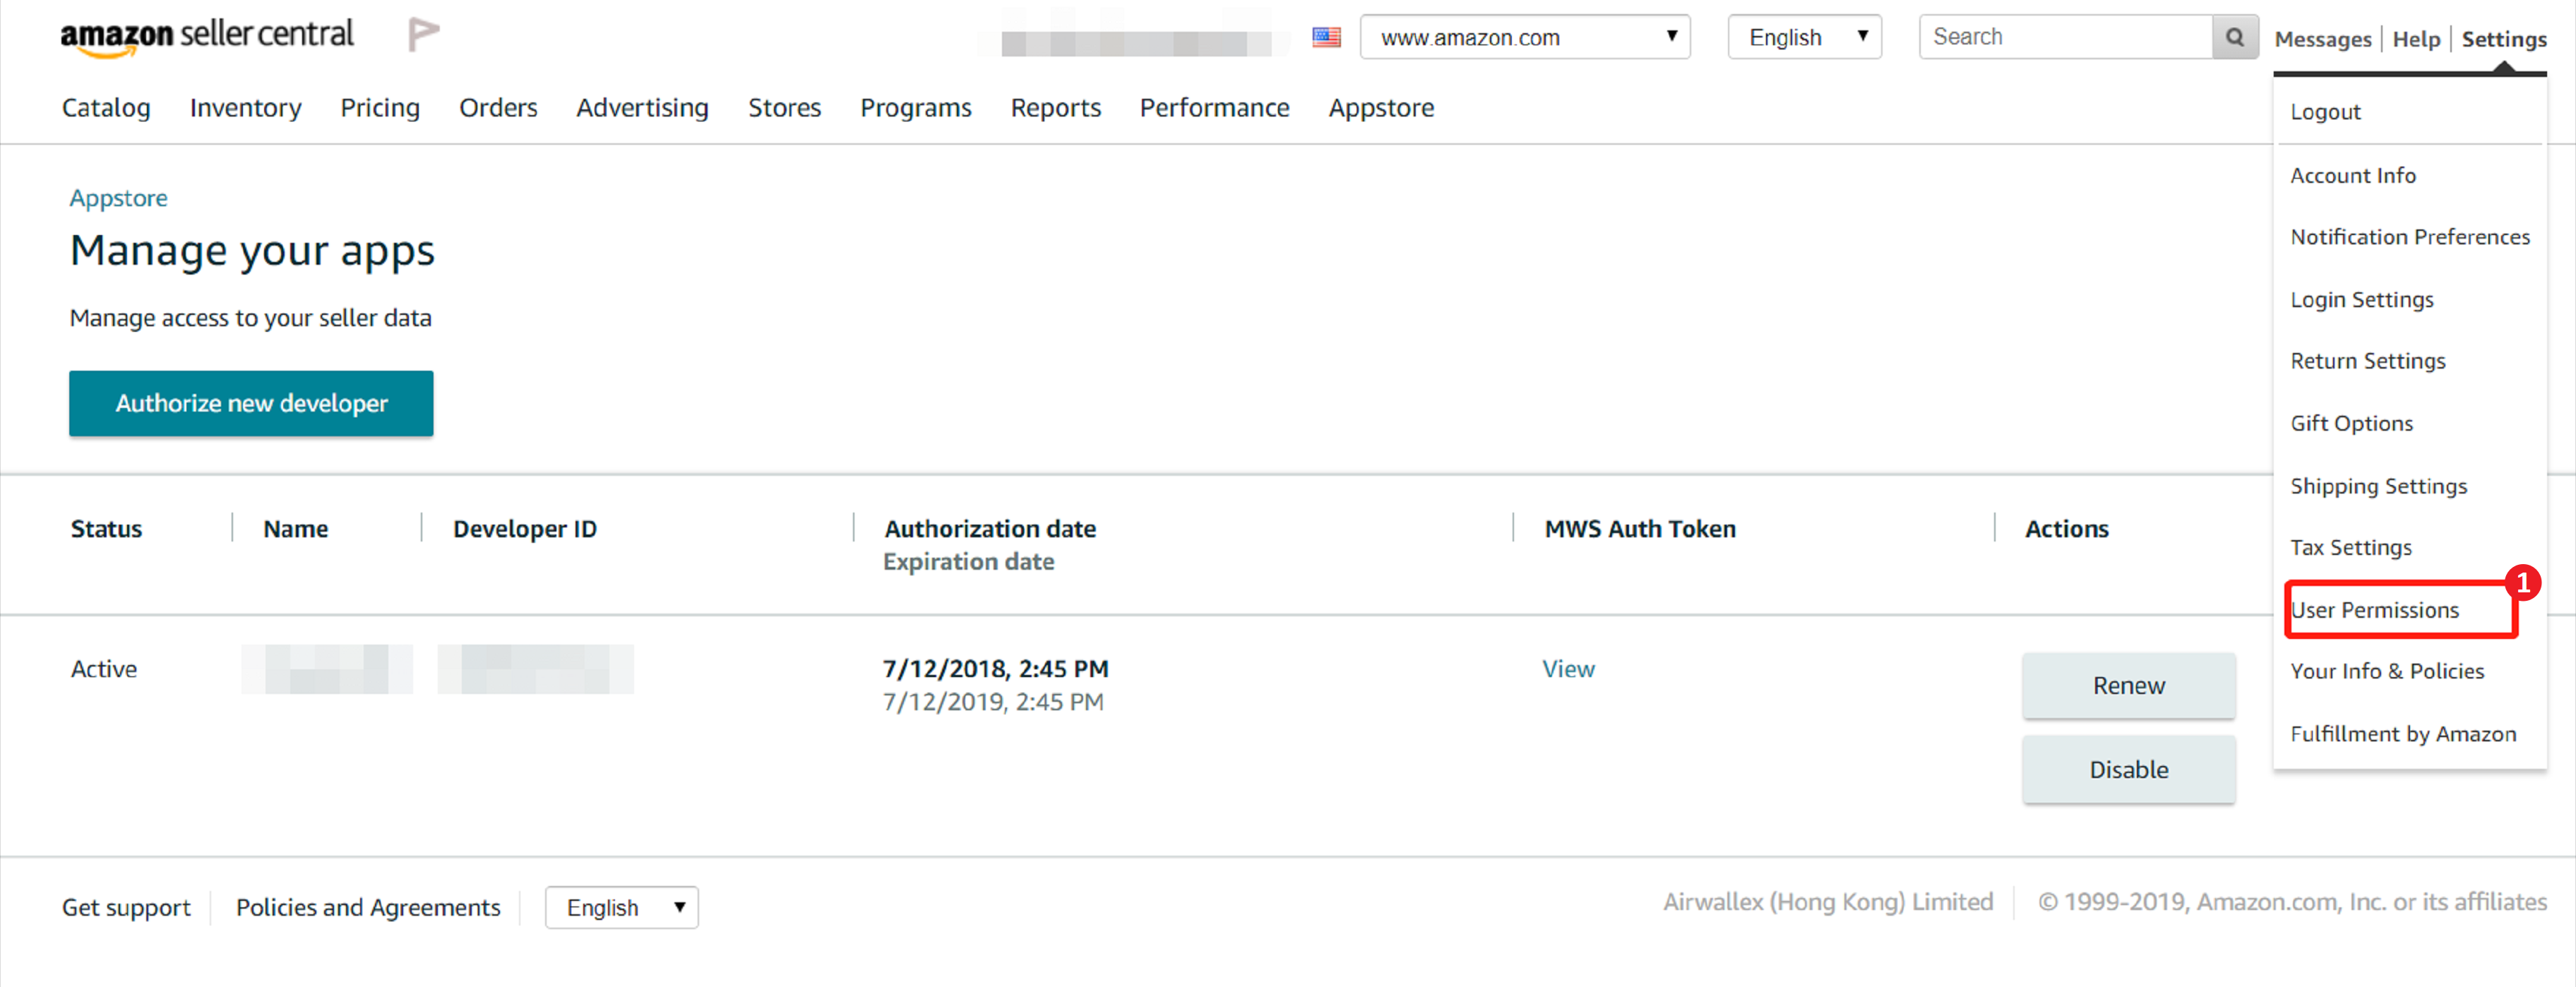Open the header English language dropdown

point(1804,38)
